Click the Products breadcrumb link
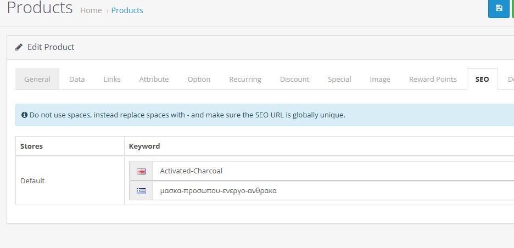Screen dimensions: 514x248 (x=127, y=10)
